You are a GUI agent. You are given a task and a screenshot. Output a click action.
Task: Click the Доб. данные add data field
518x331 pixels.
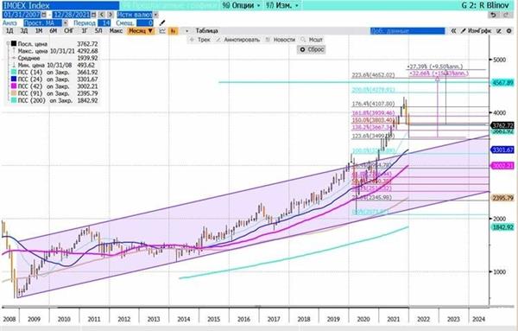coord(407,31)
